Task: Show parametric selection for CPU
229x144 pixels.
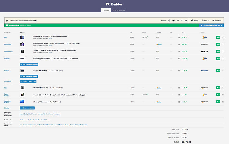Action: [50, 38]
